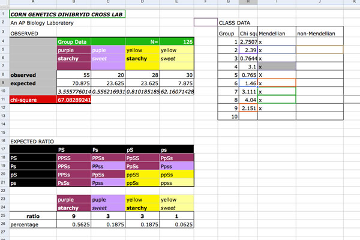Click the 'An AP Biology Laboratory' cell

33,23
